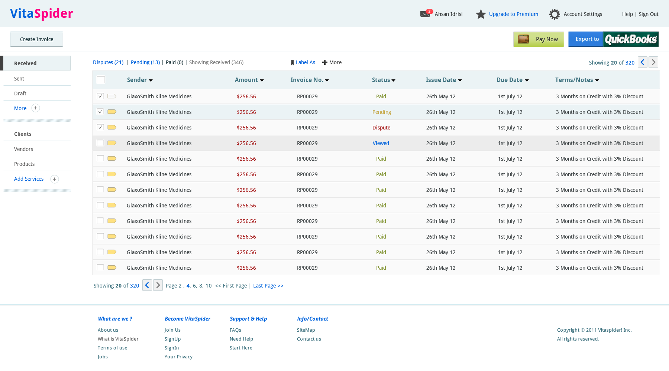The image size is (669, 371).
Task: Filter by Pending (13)
Action: coord(145,62)
